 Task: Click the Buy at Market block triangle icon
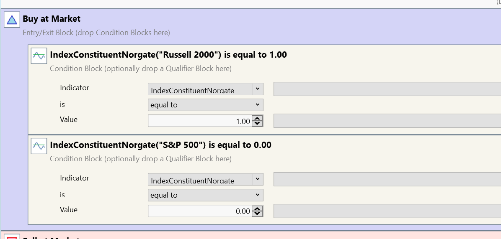coord(12,20)
